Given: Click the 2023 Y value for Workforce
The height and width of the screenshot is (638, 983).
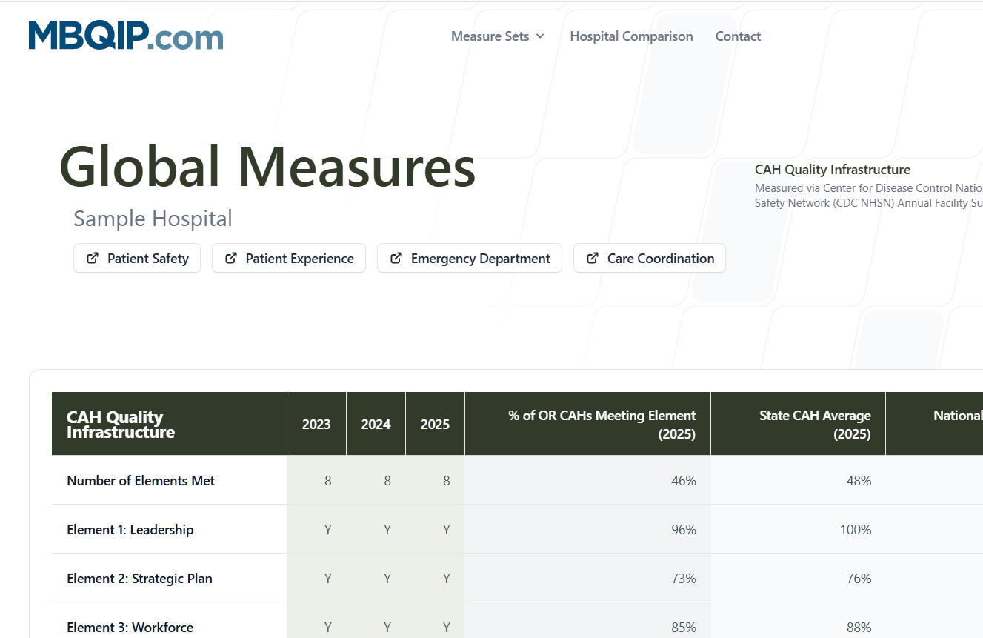Looking at the screenshot, I should 328,628.
